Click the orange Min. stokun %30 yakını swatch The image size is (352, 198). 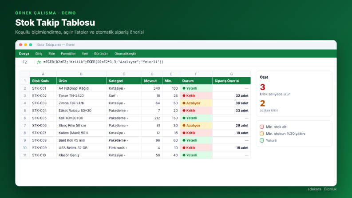click(262, 134)
